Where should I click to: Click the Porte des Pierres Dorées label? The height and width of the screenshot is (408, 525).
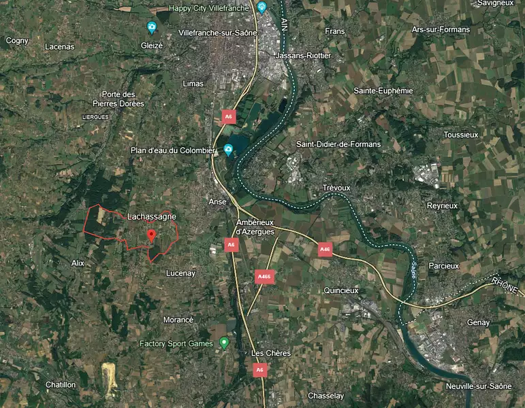click(118, 99)
